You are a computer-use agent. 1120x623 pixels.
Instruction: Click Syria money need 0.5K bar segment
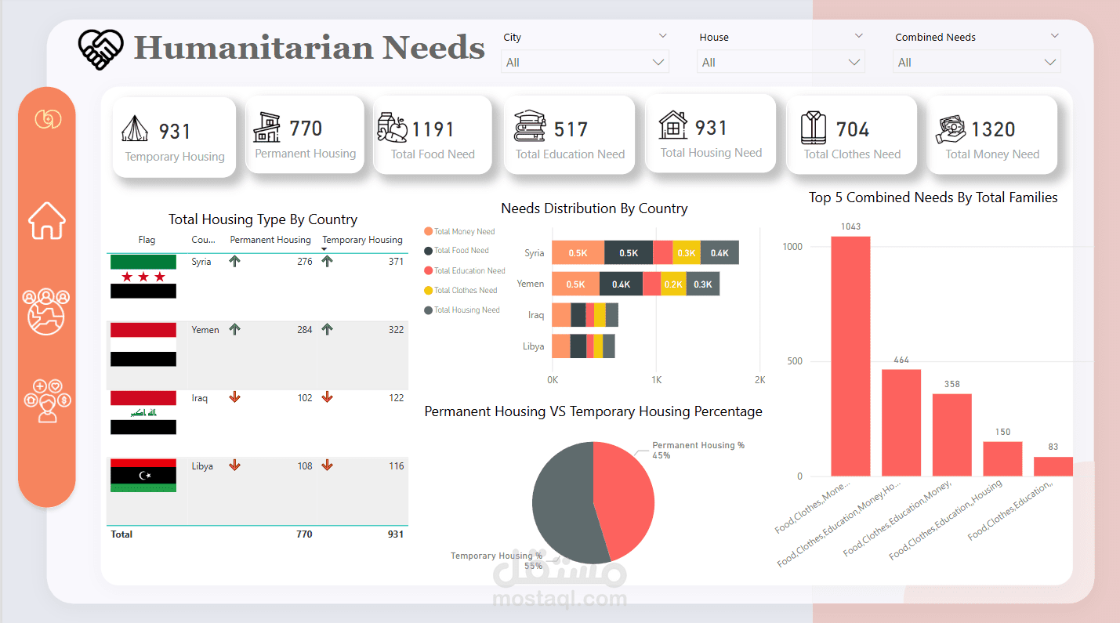coord(578,252)
